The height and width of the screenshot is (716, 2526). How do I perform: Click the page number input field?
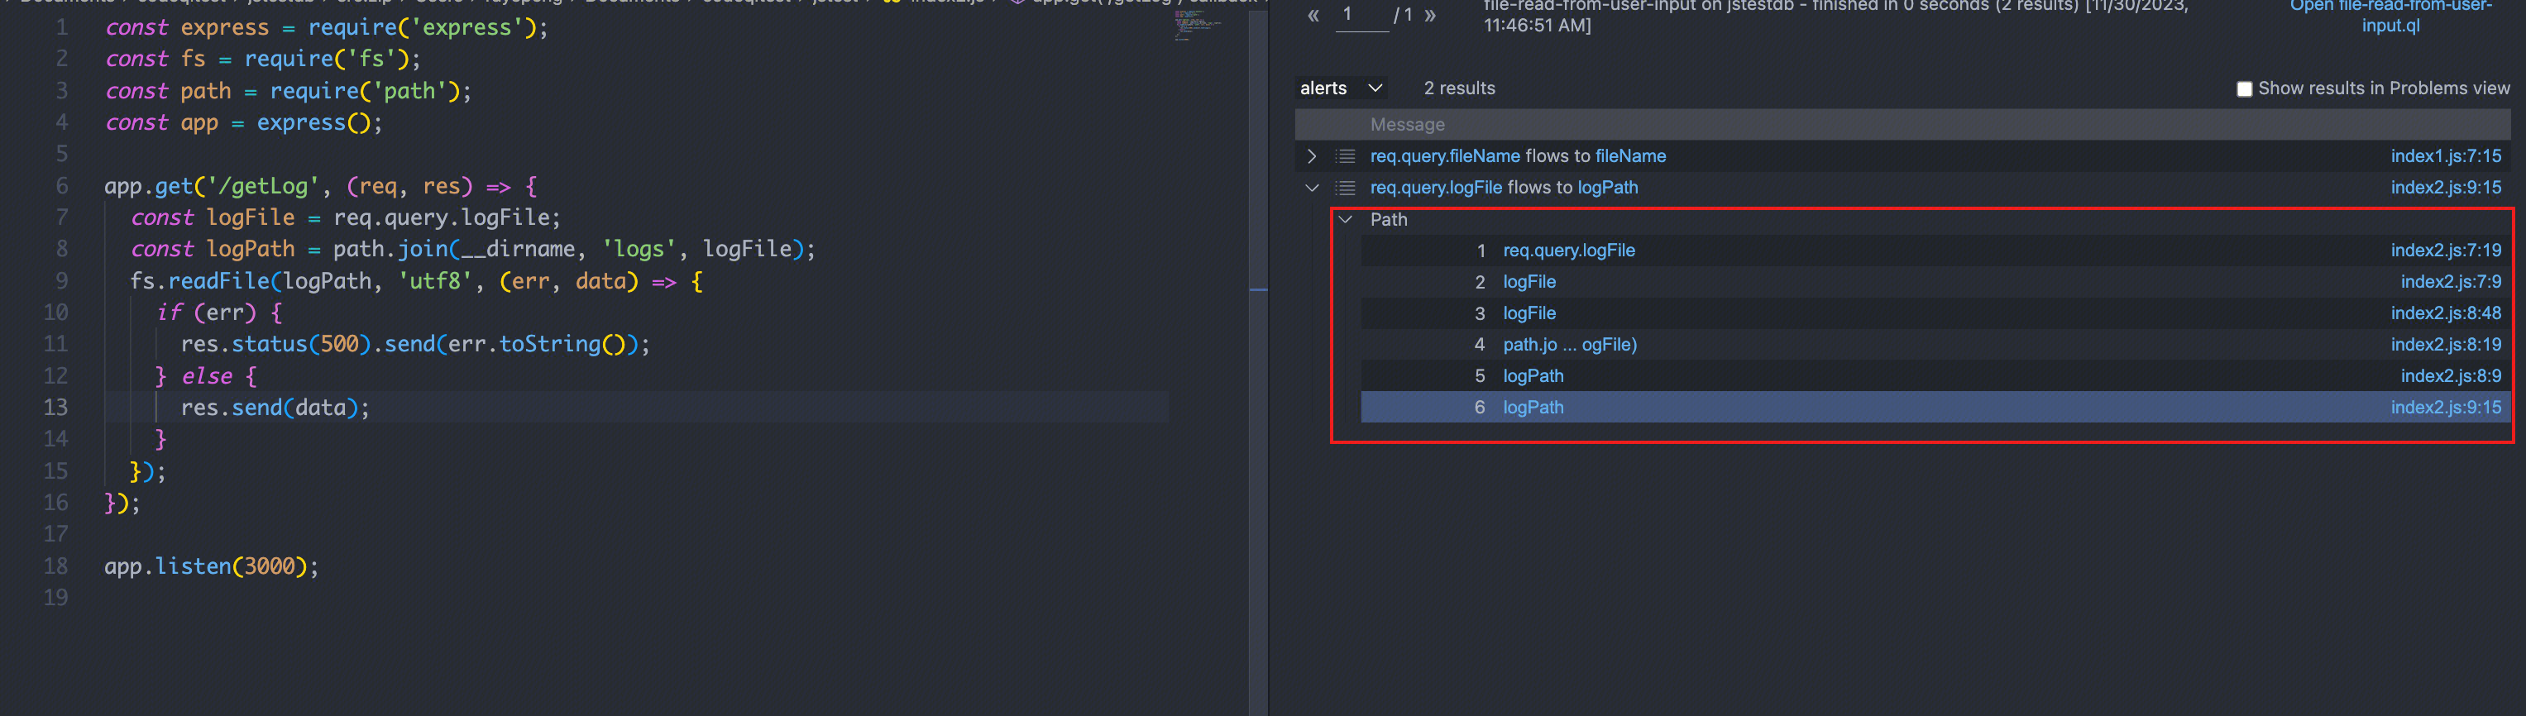pos(1362,16)
